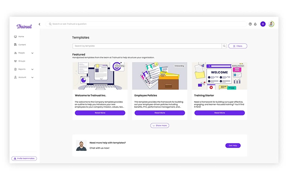Screen dimensions: 288x180
Task: Click the purple plus create button
Action: (x=263, y=24)
